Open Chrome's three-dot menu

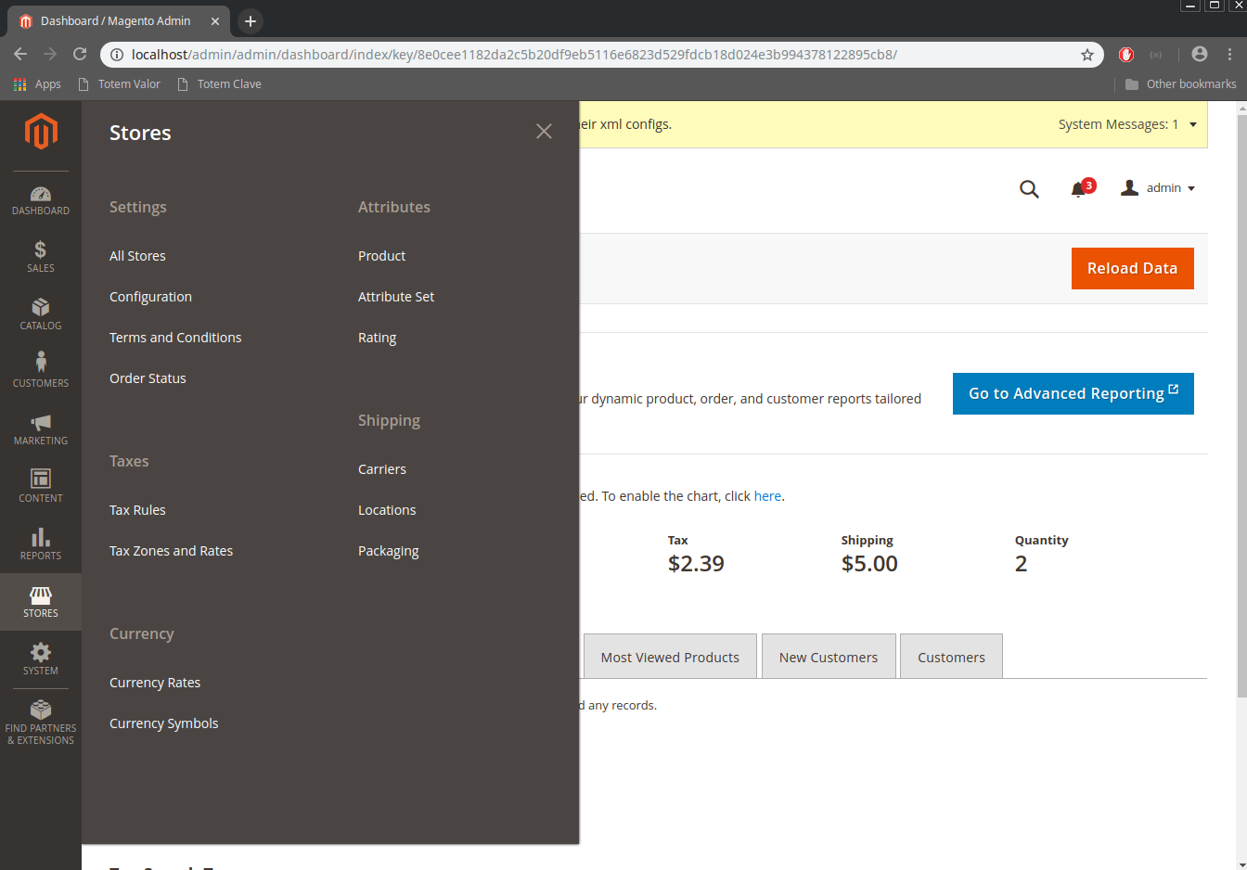coord(1230,55)
